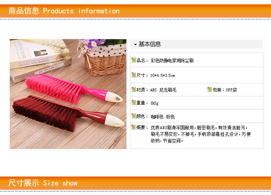This screenshot has height=195, width=271.
Task: Click the 咖啡色 color option text
Action: pyautogui.click(x=157, y=117)
